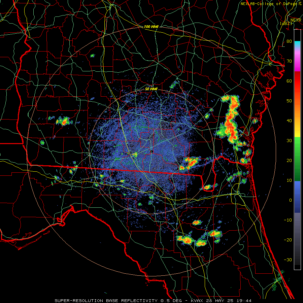Viewport: 303px width, 303px height.
Task: Click the 80 value on dBZ scale
Action: click(289, 41)
